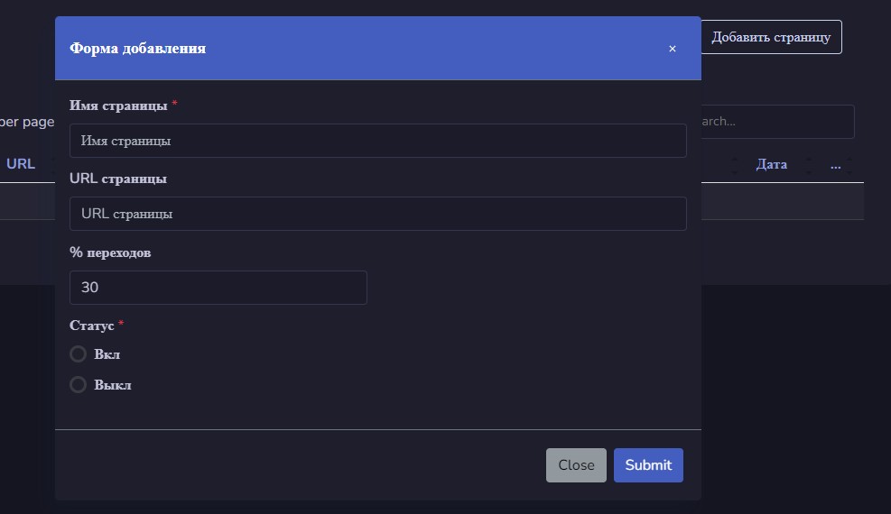The width and height of the screenshot is (891, 514).
Task: Click into the Имя страницы text field
Action: coord(378,141)
